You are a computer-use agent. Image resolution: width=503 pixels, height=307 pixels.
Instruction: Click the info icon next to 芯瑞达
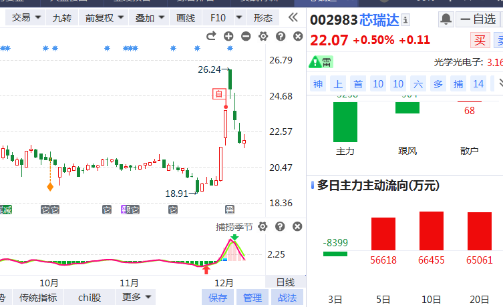click(x=405, y=20)
